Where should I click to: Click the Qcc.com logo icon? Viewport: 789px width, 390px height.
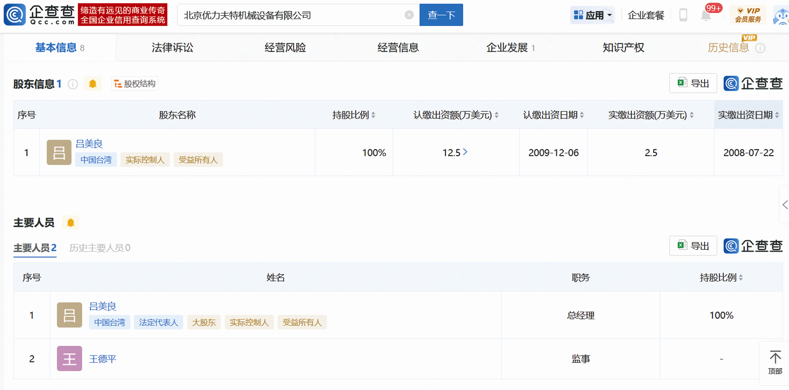[15, 15]
